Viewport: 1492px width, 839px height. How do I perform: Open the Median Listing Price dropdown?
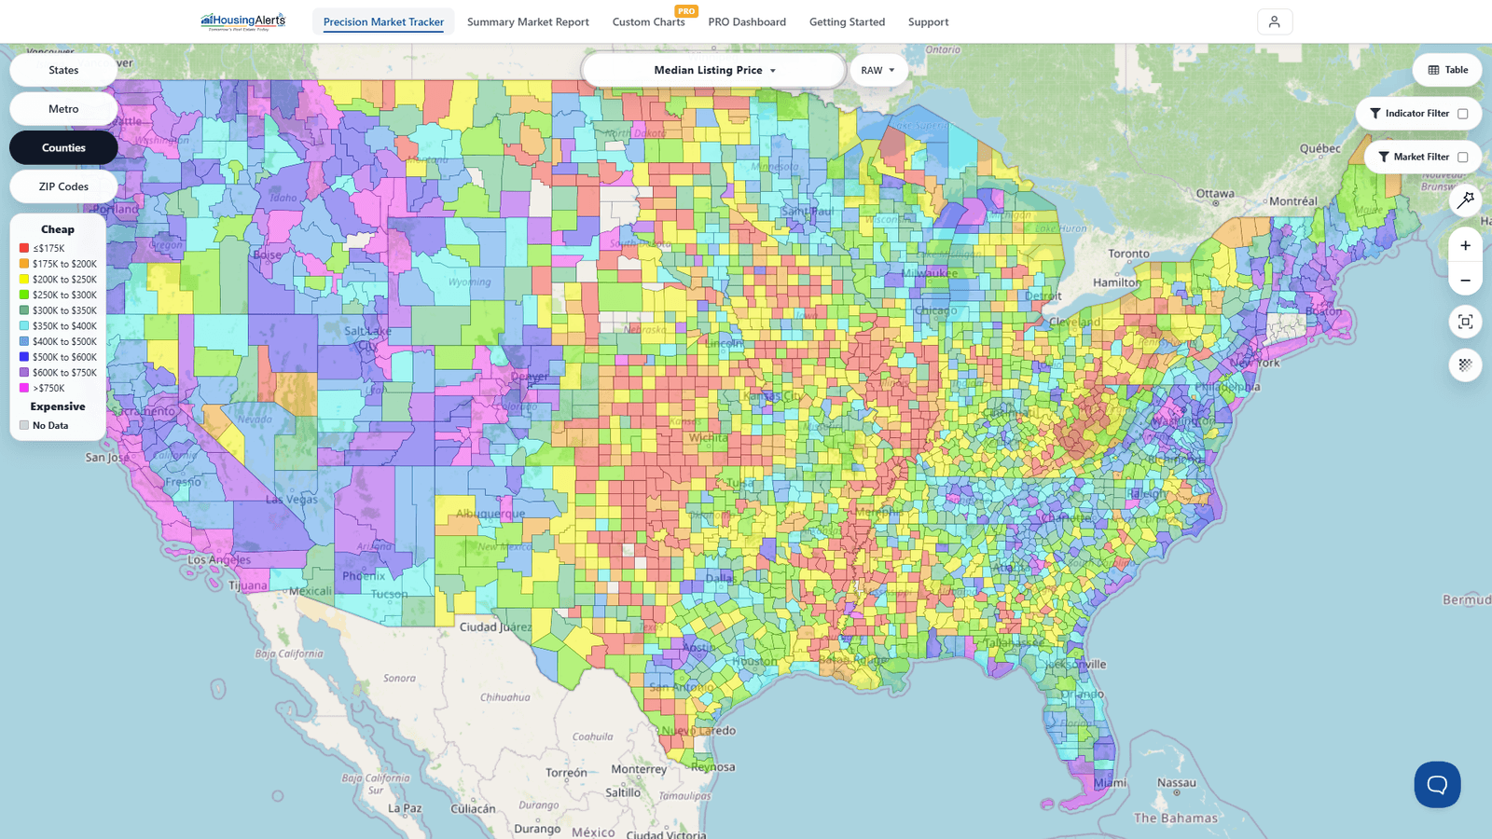click(714, 70)
